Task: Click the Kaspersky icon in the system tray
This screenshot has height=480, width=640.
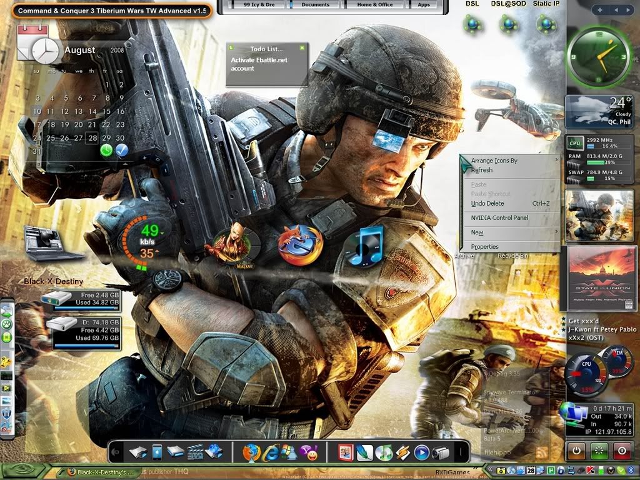Action: 590,471
